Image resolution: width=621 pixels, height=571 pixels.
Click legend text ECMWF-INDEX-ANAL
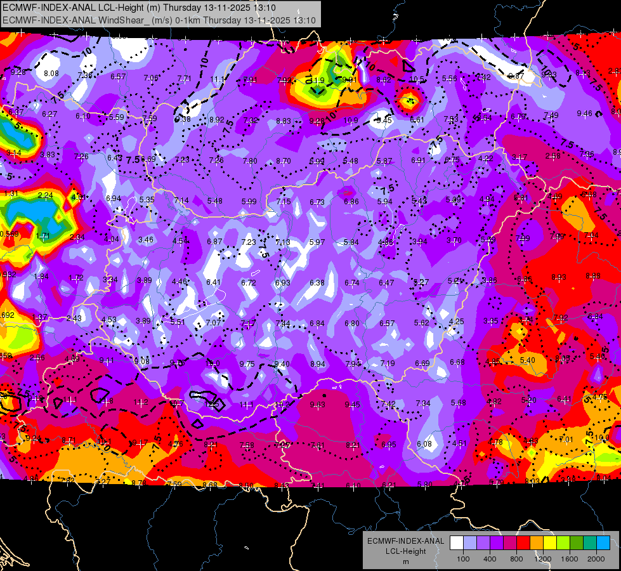[x=405, y=541]
